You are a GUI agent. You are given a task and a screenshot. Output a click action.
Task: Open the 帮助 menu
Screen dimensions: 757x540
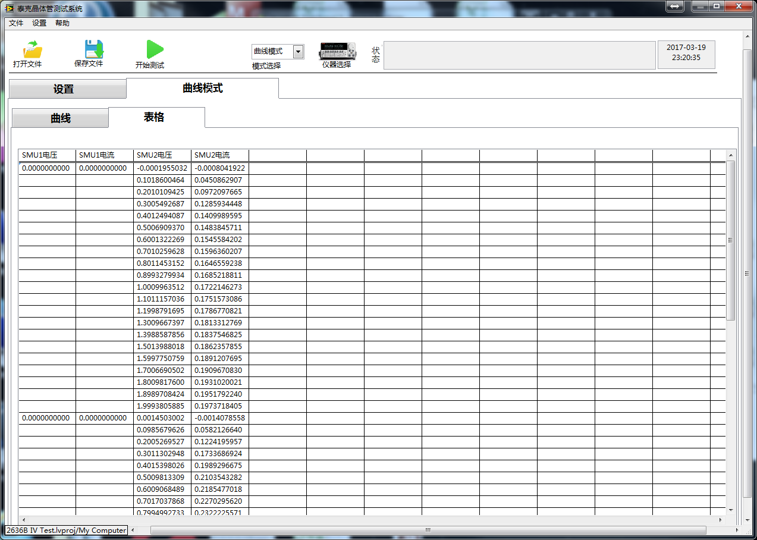point(62,23)
